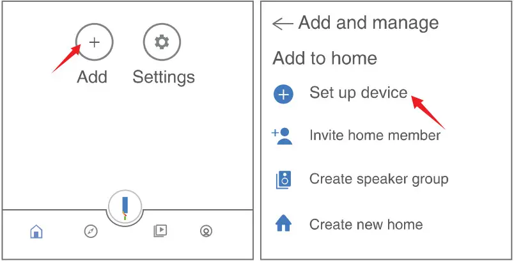Tap the circled plus Add icon

click(95, 42)
